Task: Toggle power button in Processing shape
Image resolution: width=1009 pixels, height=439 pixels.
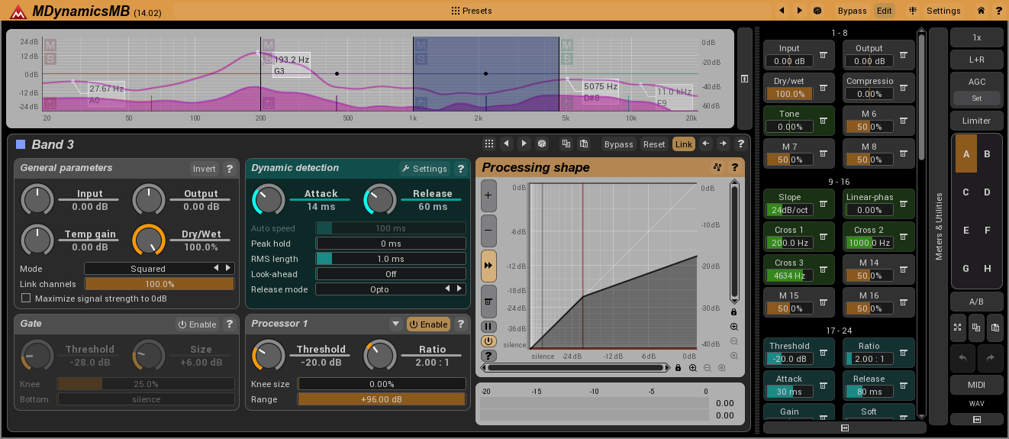Action: click(488, 341)
